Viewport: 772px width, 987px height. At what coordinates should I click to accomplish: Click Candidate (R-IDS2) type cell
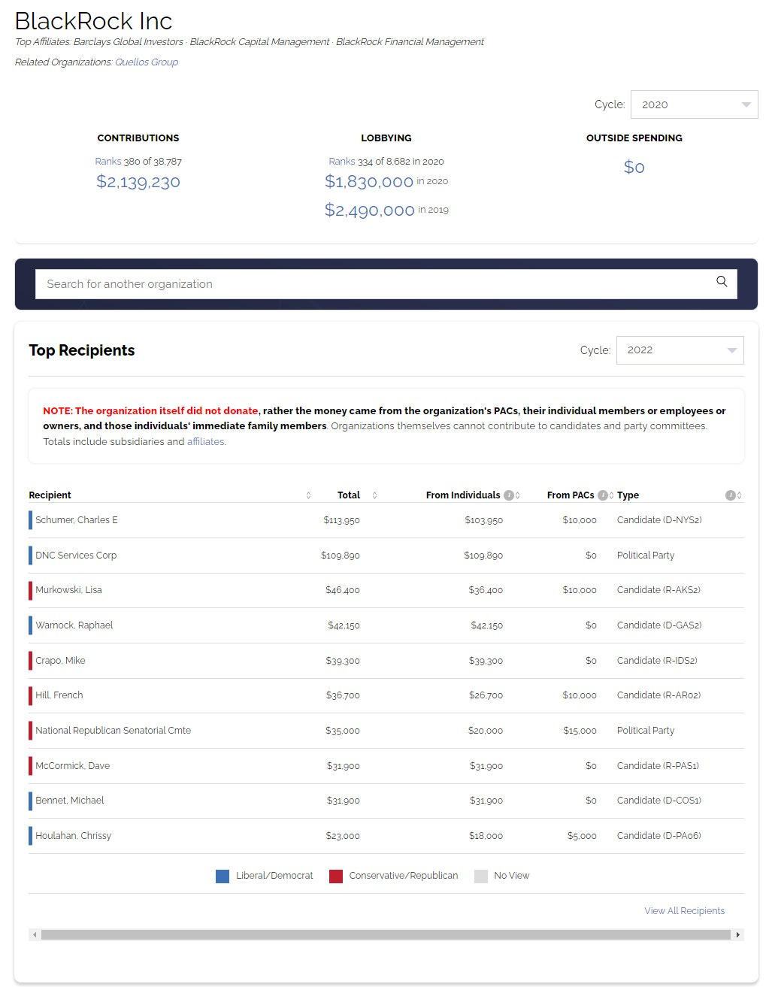(x=657, y=661)
